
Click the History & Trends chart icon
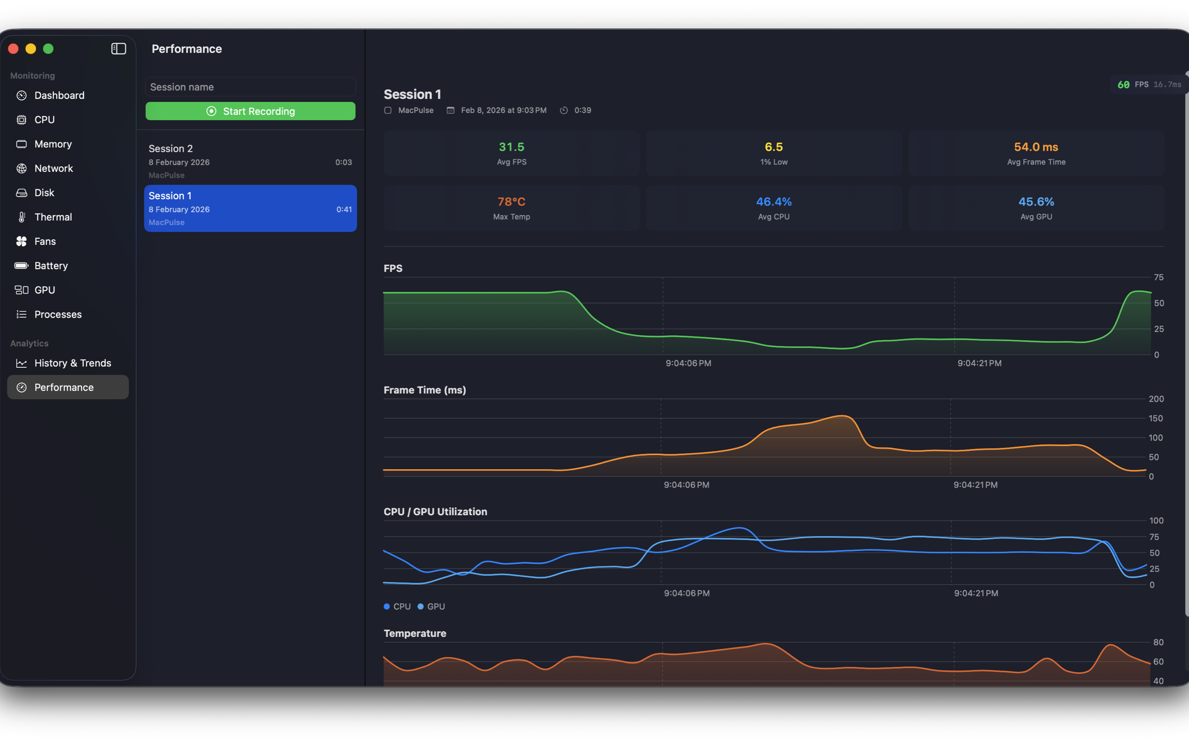pos(21,363)
